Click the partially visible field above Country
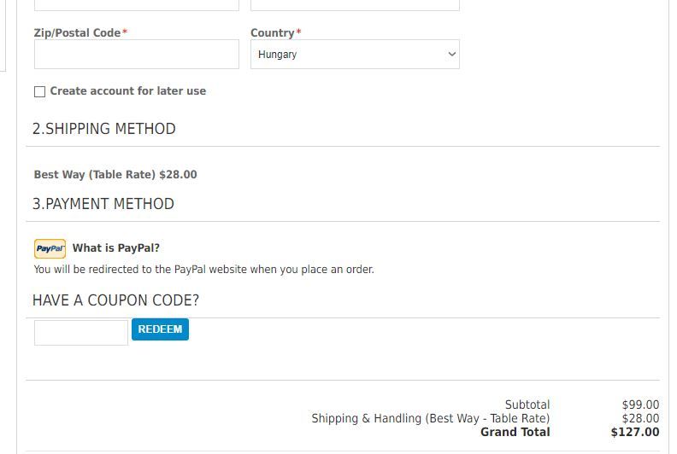The width and height of the screenshot is (677, 454). (355, 5)
